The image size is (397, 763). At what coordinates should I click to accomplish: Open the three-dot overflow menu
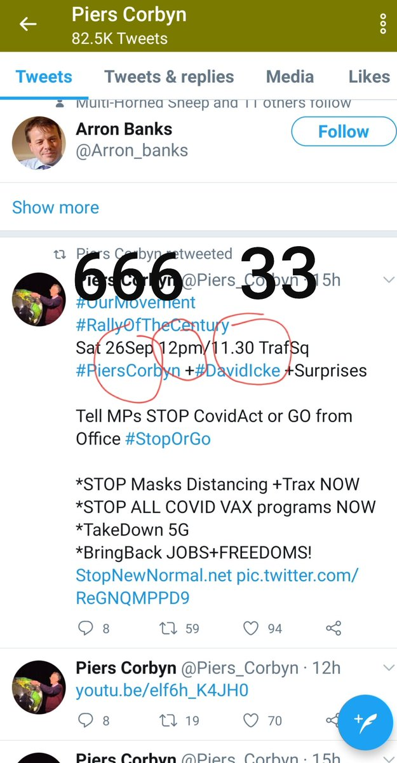[383, 24]
